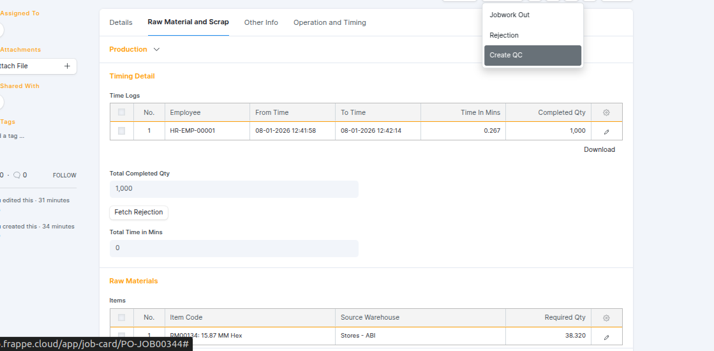Click the Total Completed Qty field
Viewport: 714px width, 351px height.
click(x=234, y=189)
